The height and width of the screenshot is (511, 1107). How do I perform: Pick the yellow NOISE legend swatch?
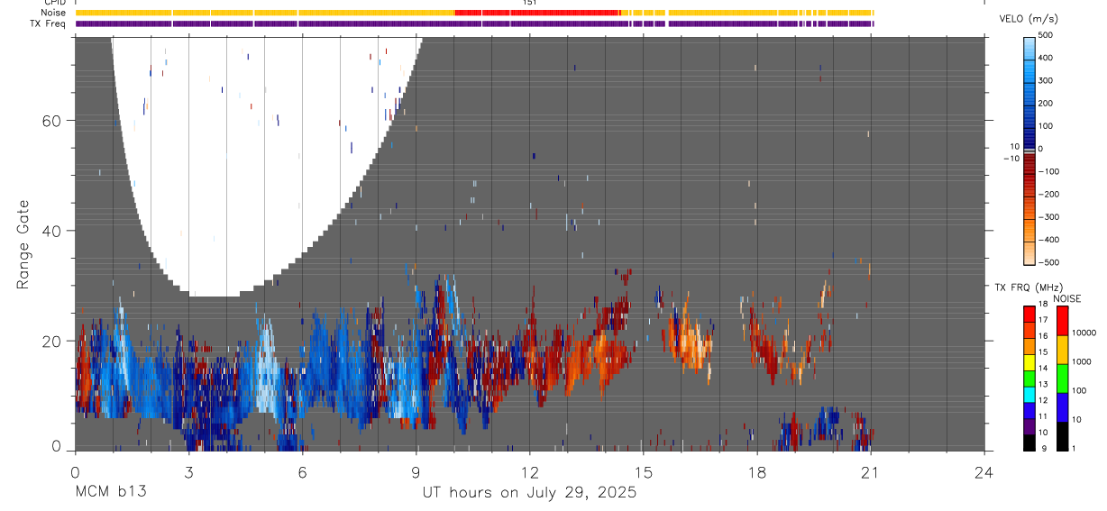click(1062, 350)
